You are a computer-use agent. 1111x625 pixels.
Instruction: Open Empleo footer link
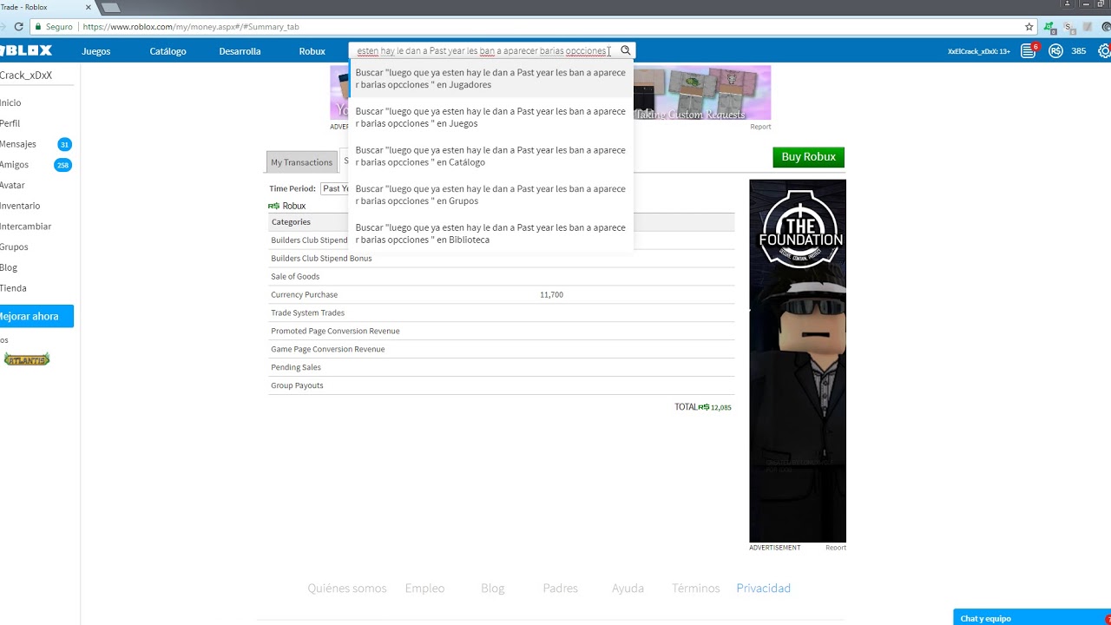point(424,589)
